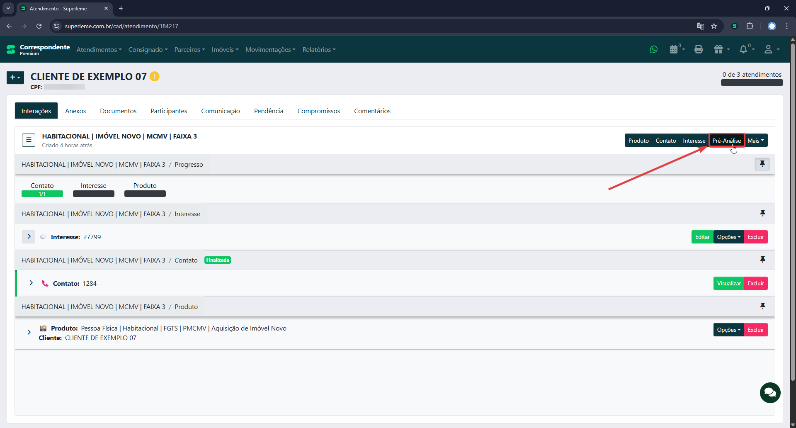Viewport: 796px width, 428px height.
Task: Switch to the Documentos tab
Action: click(118, 111)
